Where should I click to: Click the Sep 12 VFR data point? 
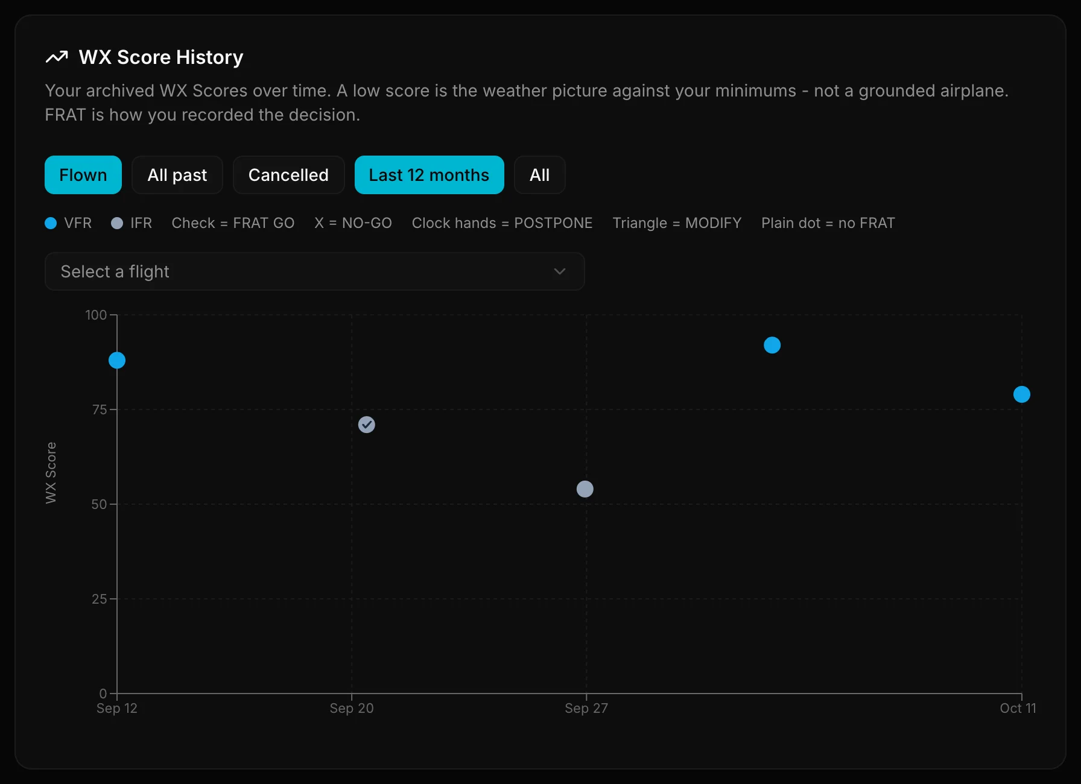(117, 361)
